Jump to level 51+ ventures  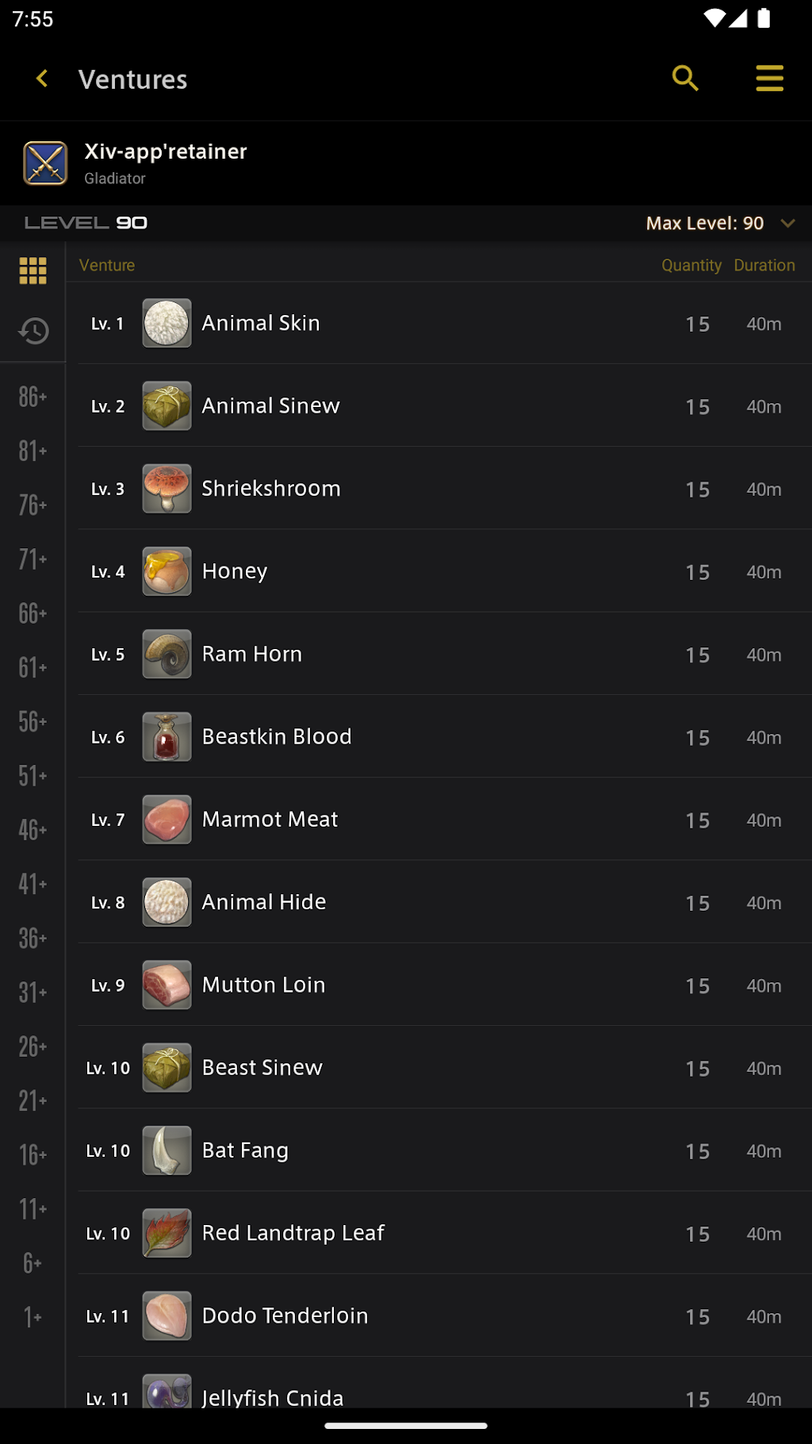point(33,776)
